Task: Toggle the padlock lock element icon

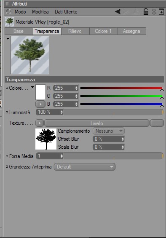Action: (x=146, y=11)
